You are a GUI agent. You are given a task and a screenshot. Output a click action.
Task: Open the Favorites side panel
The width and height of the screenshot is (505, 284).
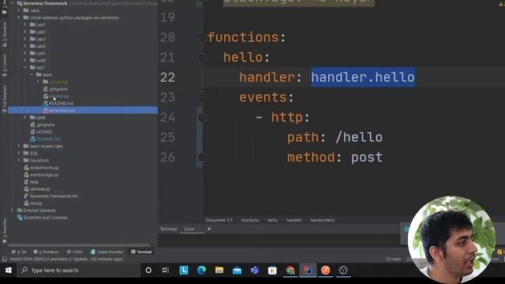5,230
